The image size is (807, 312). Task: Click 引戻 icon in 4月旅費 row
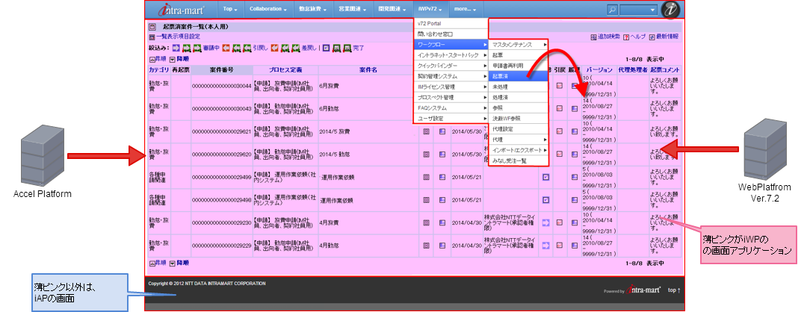(x=560, y=222)
